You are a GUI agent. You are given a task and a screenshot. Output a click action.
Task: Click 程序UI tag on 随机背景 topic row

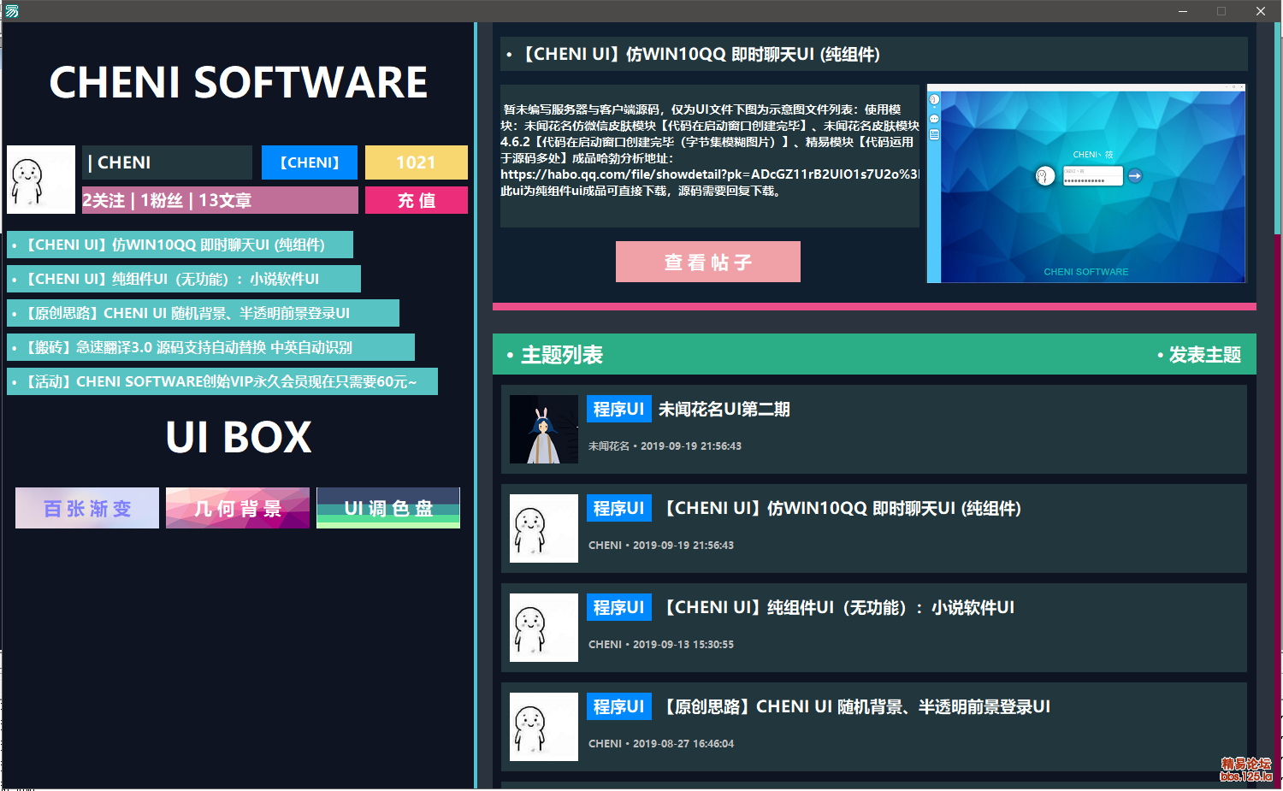tap(619, 706)
